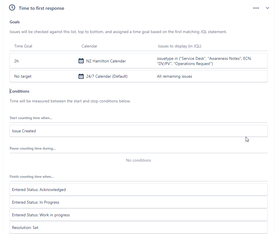This screenshot has width=275, height=235.
Task: Select the Resolution: Set condition
Action: (139, 228)
